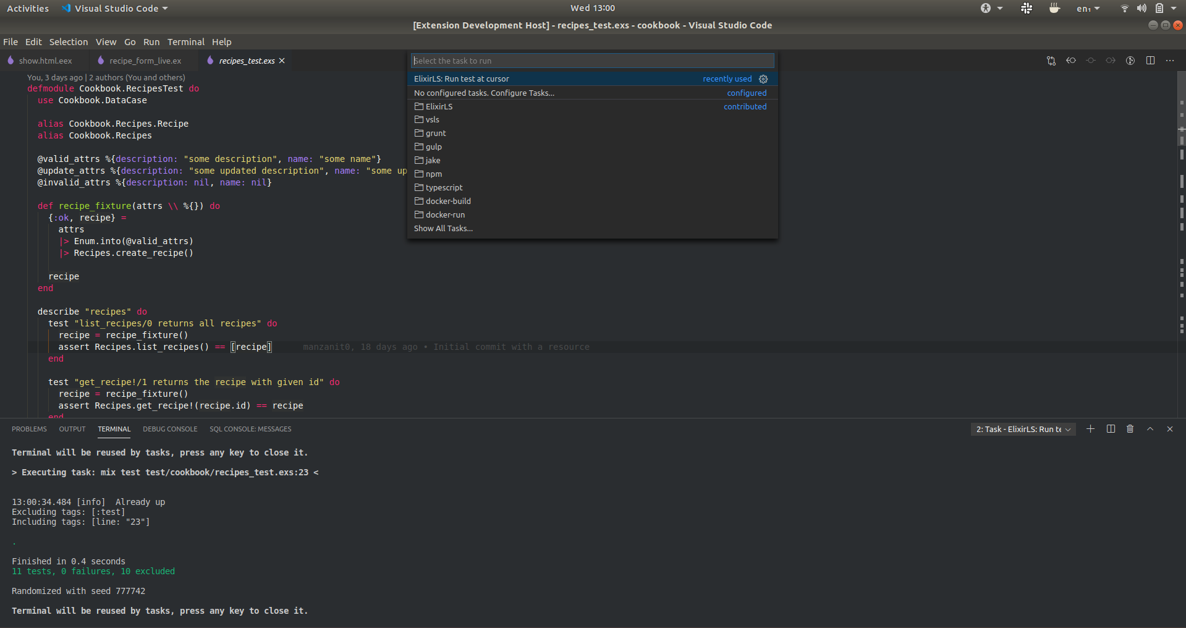
Task: Open the editor More Actions ellipsis menu
Action: click(x=1170, y=61)
